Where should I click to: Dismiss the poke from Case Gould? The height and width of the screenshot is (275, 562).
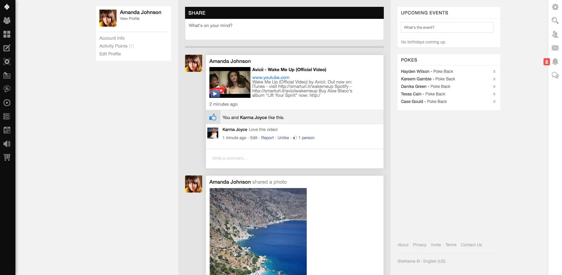click(x=494, y=102)
